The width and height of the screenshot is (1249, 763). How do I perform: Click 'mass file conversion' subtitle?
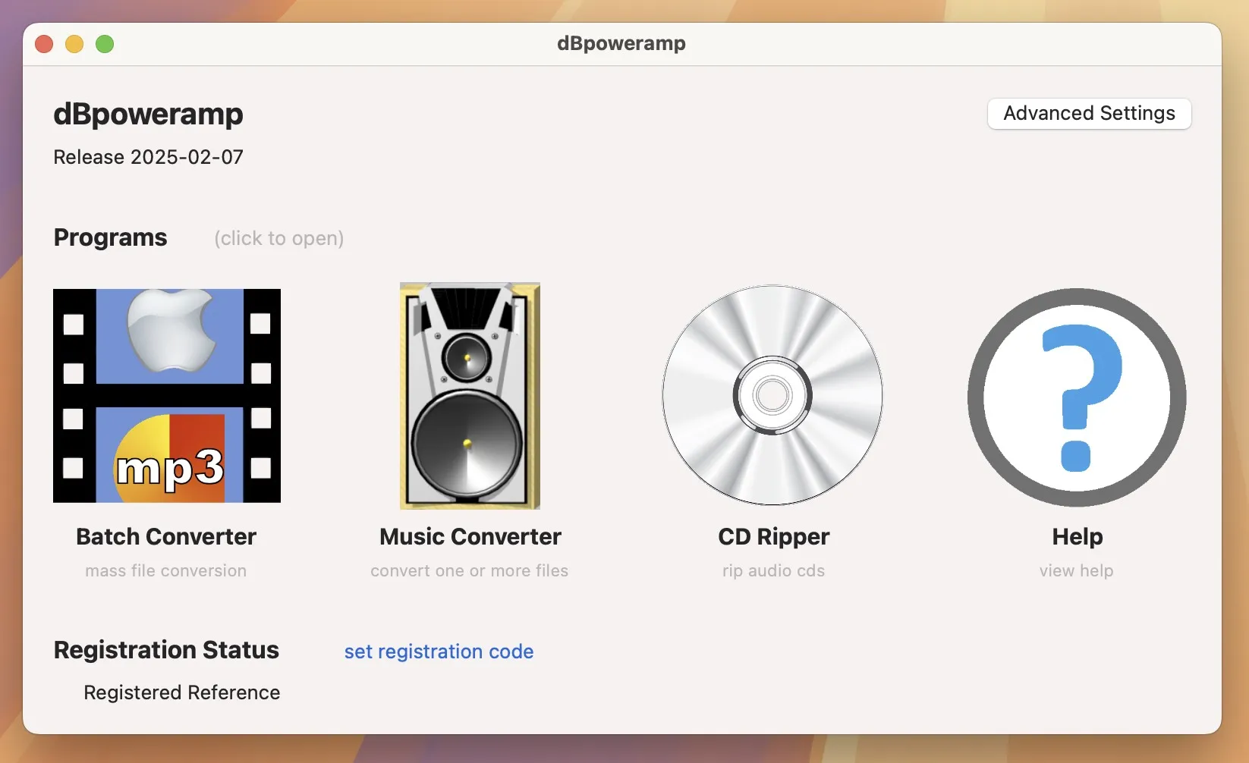166,570
